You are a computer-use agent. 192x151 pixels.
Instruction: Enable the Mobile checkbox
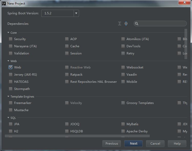[123, 82]
